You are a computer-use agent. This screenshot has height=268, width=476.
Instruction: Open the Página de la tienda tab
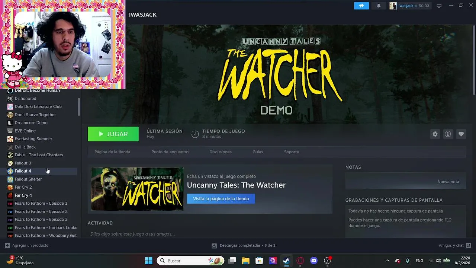coord(112,152)
